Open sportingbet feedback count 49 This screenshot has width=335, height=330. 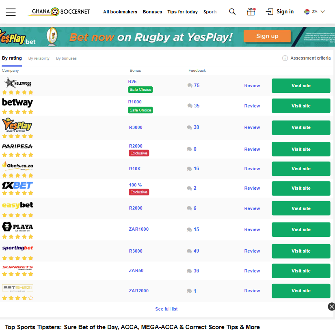[x=193, y=251]
